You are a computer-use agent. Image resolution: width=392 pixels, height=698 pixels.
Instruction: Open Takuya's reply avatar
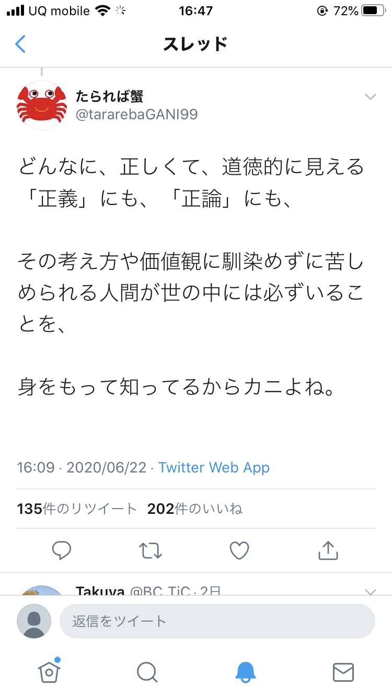point(42,590)
